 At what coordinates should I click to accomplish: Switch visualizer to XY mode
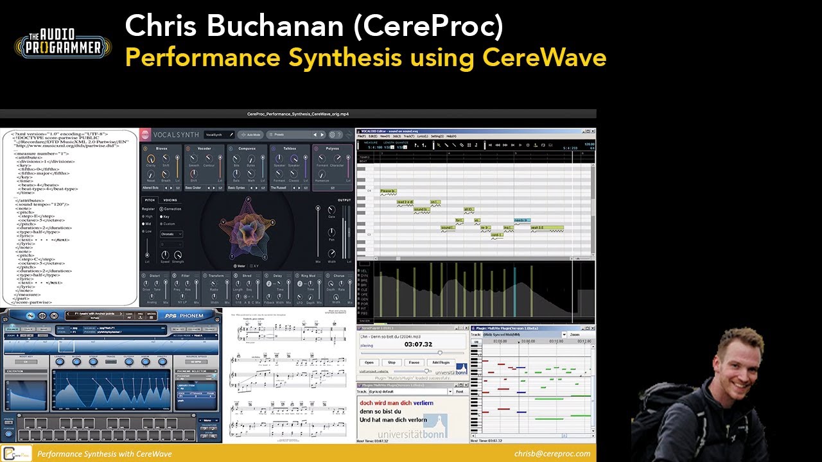254,266
